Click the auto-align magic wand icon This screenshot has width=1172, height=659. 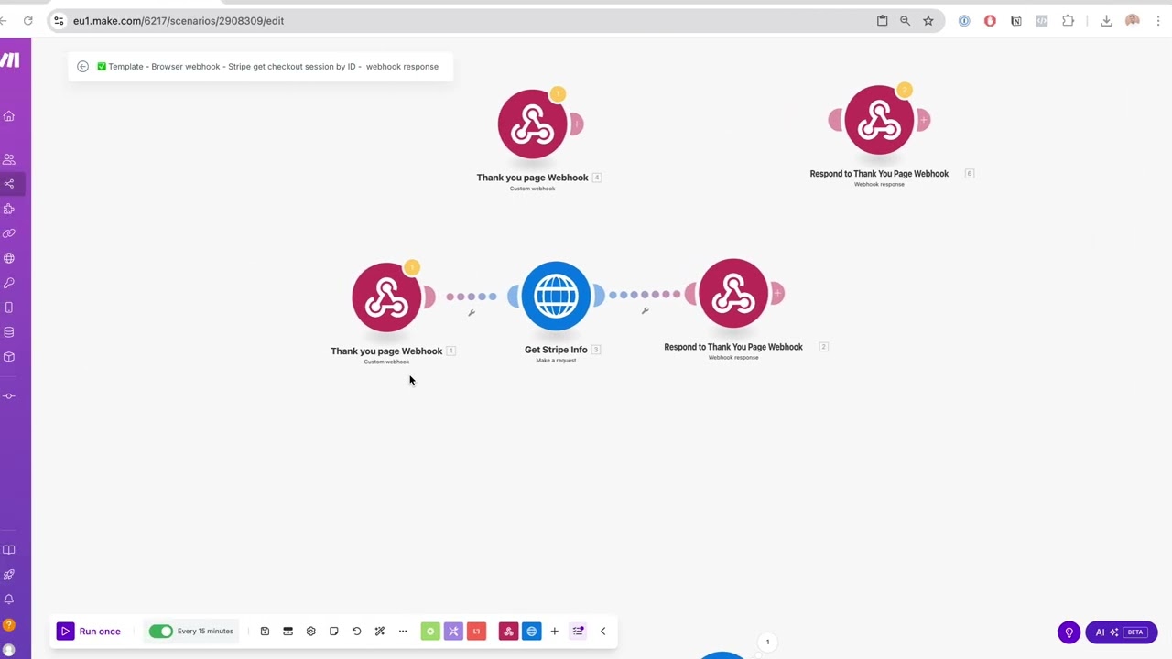tap(379, 631)
